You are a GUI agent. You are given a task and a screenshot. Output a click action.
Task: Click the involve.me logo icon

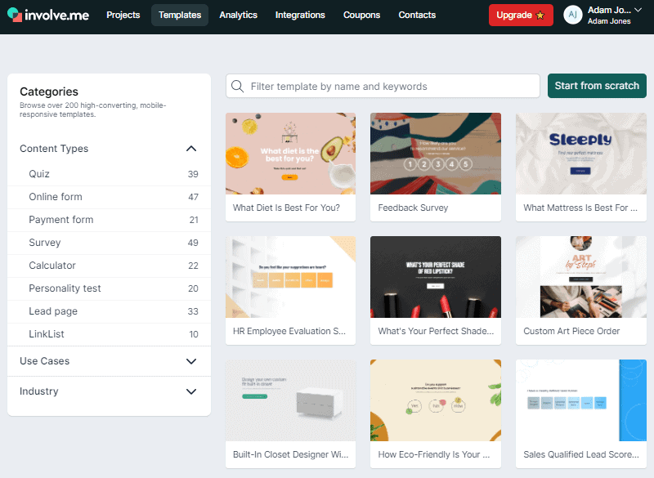15,15
